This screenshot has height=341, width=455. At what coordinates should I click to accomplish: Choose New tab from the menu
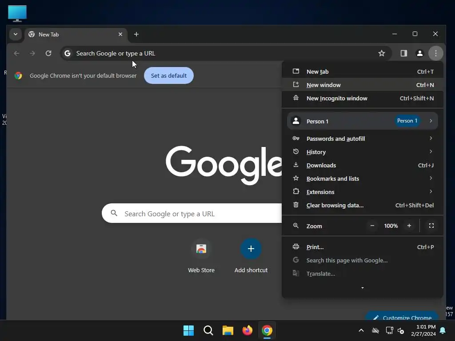[363, 71]
